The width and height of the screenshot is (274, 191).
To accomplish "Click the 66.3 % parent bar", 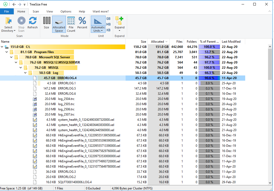I will tap(209, 73).
